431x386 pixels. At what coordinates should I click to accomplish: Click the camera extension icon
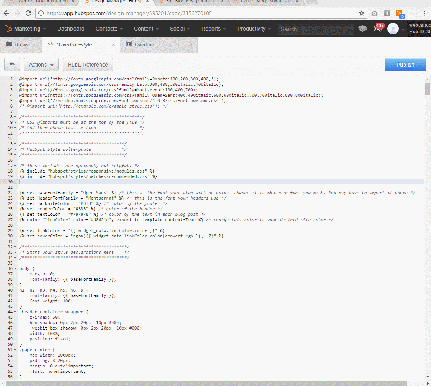pos(374,13)
